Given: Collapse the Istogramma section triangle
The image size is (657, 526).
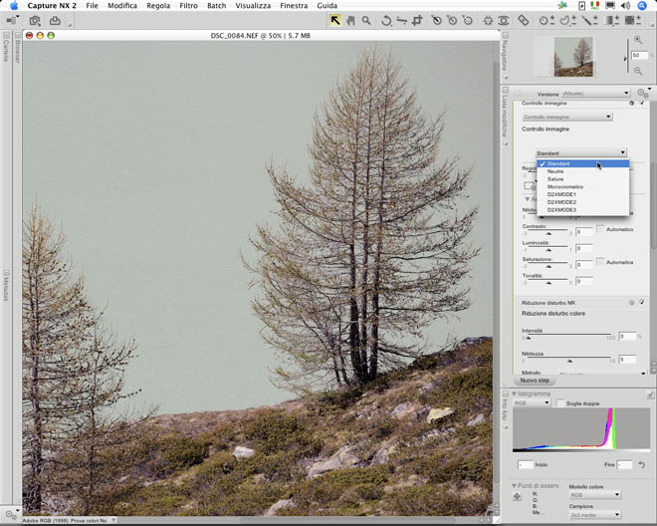Looking at the screenshot, I should [x=514, y=394].
